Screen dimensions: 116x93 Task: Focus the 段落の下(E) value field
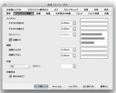tap(67, 55)
